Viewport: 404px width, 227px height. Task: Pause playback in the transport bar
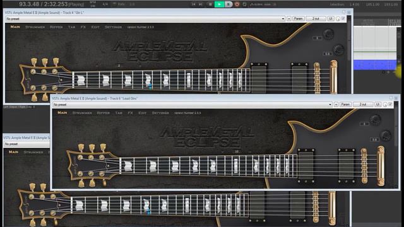(x=229, y=4)
